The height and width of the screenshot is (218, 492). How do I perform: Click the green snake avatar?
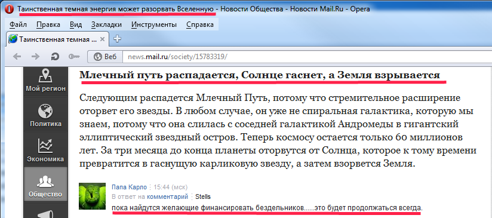pos(92,196)
